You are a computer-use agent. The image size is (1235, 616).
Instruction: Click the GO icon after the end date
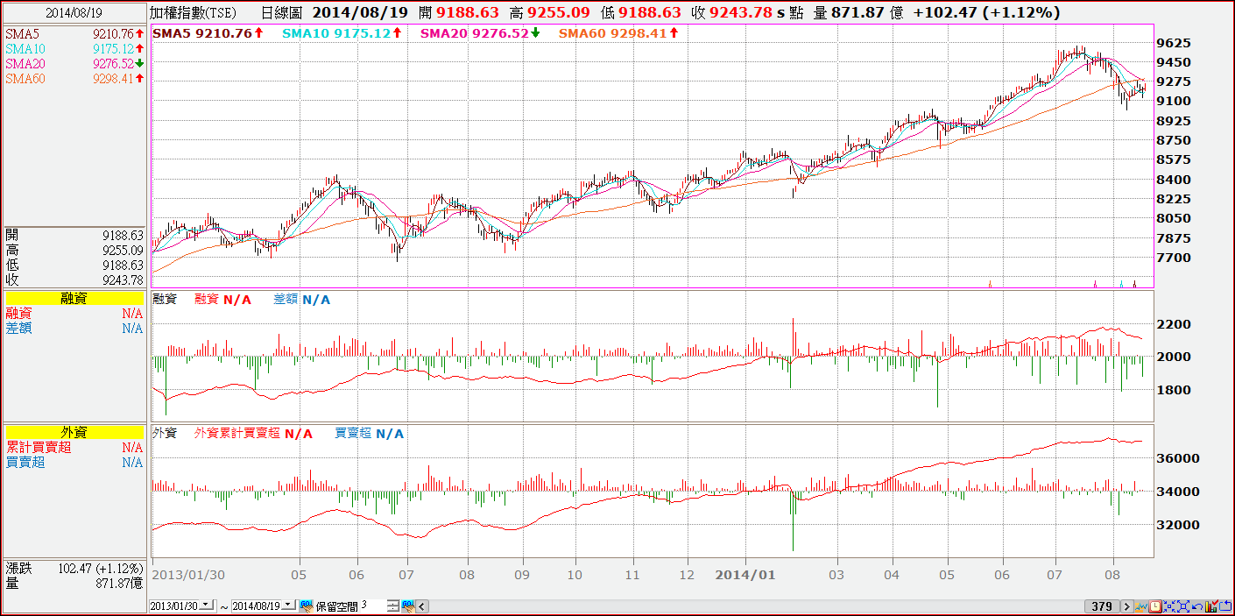[307, 605]
